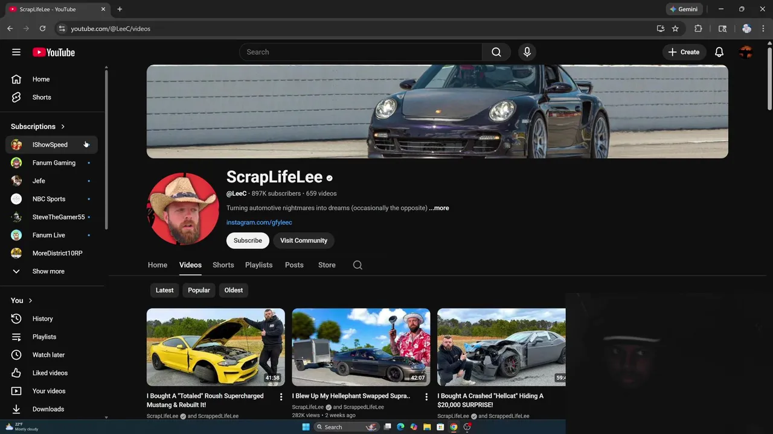Open options menu for Hellephant Supra video
This screenshot has height=434, width=773.
pos(426,397)
